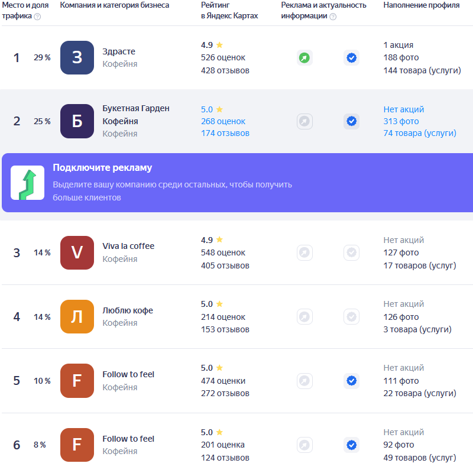Click the blue verified badge for fifth-ranked Follow to feel
The image size is (473, 473).
tap(351, 380)
